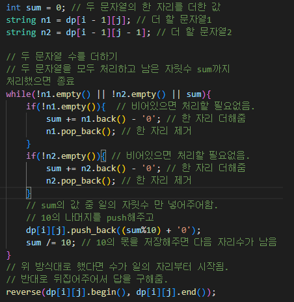This screenshot has width=294, height=302.
Task: Click the comment '// 두 문자열 수를 더하기'
Action: (62, 57)
